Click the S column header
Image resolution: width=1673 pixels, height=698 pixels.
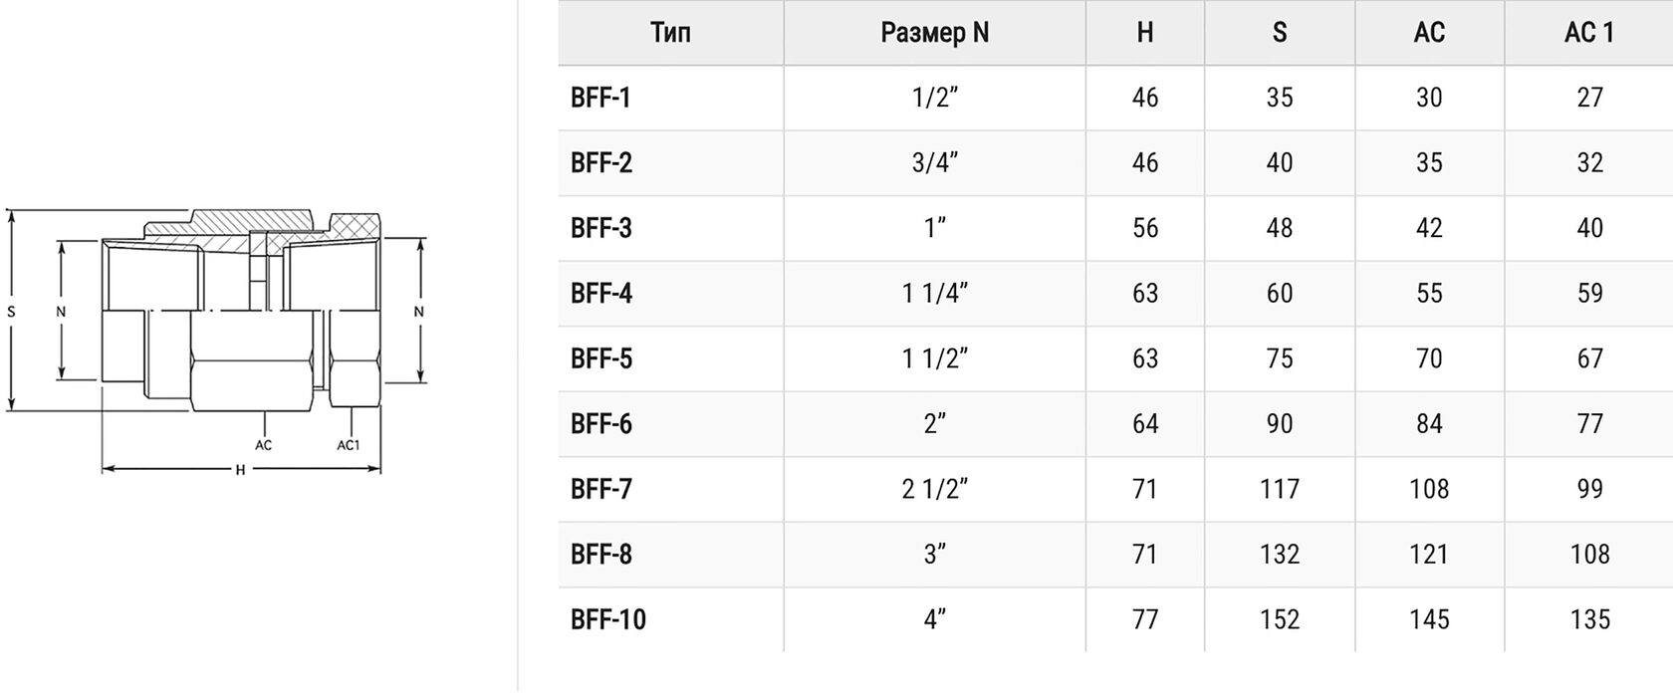(1279, 33)
